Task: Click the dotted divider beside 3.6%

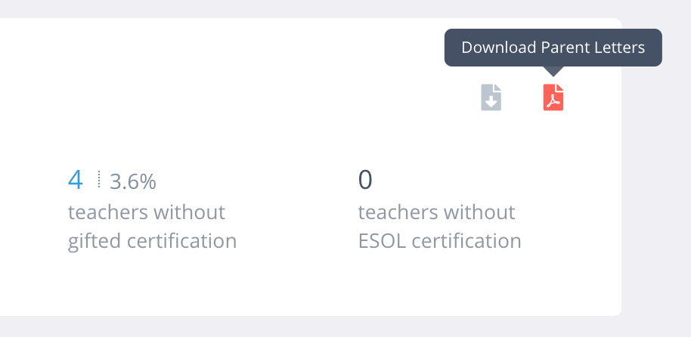Action: pyautogui.click(x=98, y=180)
